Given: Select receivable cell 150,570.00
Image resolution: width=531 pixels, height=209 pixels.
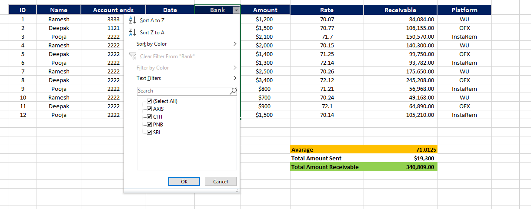Looking at the screenshot, I should (401, 36).
